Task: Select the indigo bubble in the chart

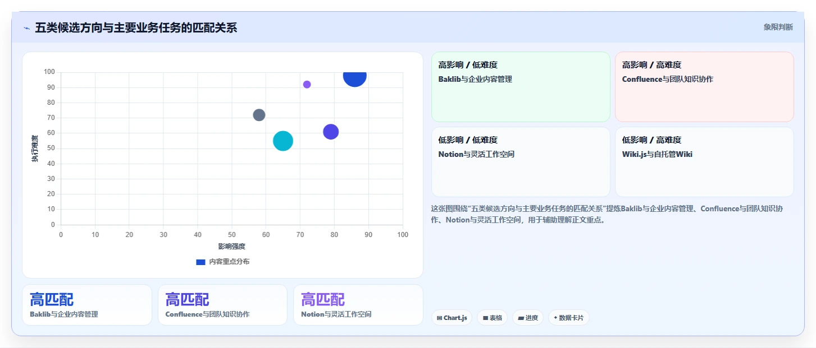Action: click(x=331, y=132)
